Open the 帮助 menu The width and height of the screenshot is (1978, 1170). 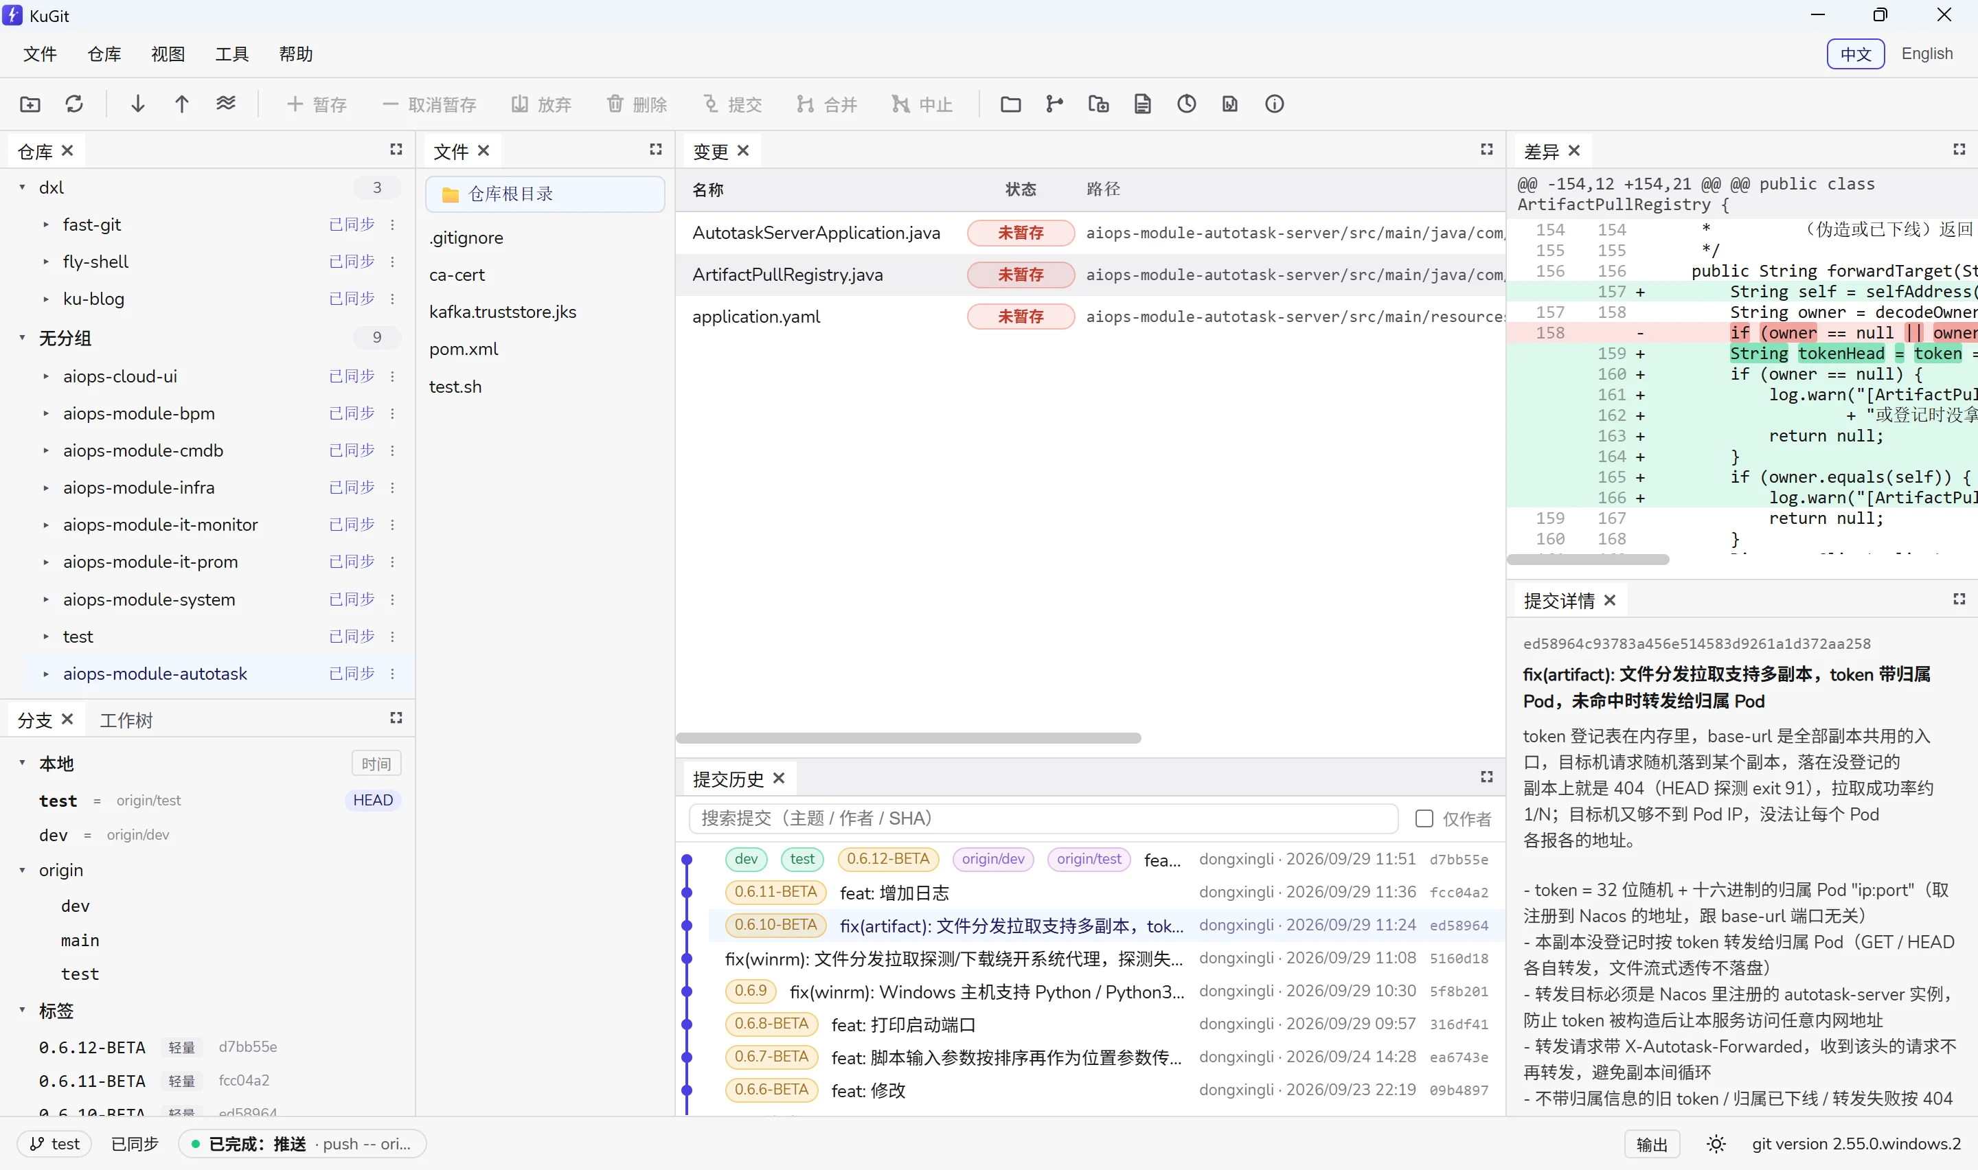click(295, 54)
